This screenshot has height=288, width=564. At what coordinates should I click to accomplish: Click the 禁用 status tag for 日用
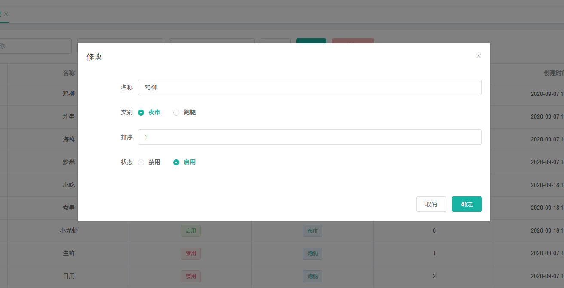coord(190,276)
